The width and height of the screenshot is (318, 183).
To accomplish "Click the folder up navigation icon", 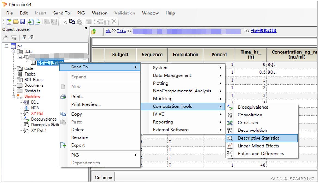I will [x=94, y=31].
